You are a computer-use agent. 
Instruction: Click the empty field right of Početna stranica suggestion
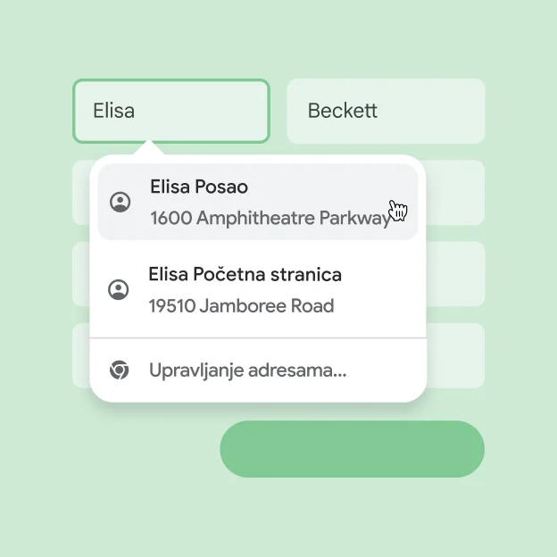(456, 274)
